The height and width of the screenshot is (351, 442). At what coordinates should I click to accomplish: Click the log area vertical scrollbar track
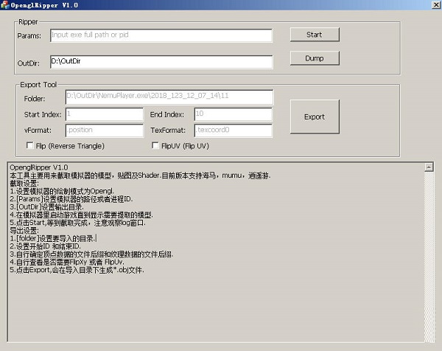pyautogui.click(x=429, y=257)
